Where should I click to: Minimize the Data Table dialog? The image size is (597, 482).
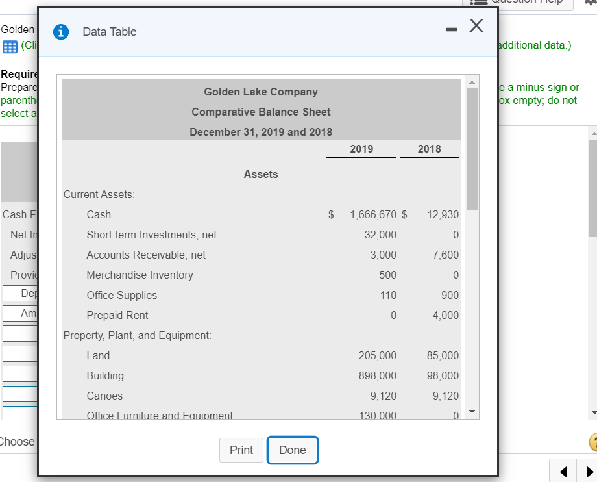pos(452,29)
